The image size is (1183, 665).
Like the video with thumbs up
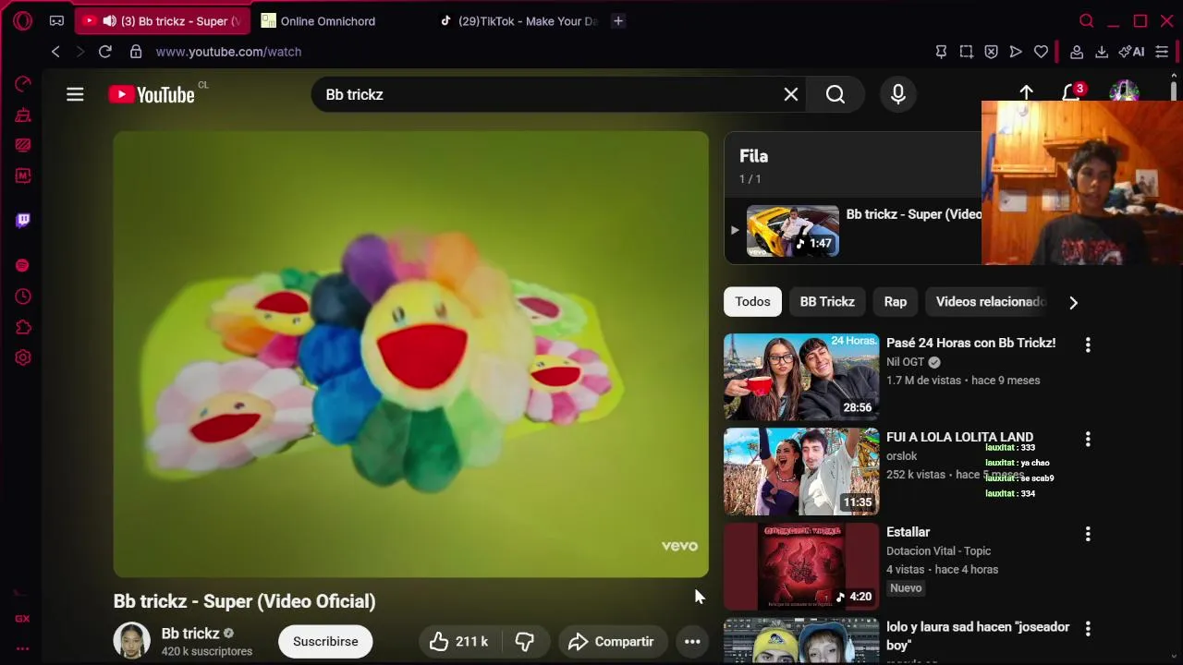click(459, 642)
